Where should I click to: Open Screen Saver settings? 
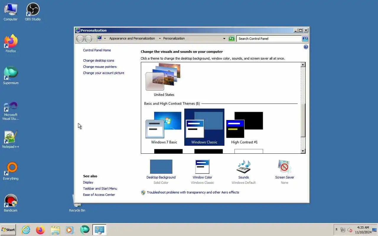point(285,172)
